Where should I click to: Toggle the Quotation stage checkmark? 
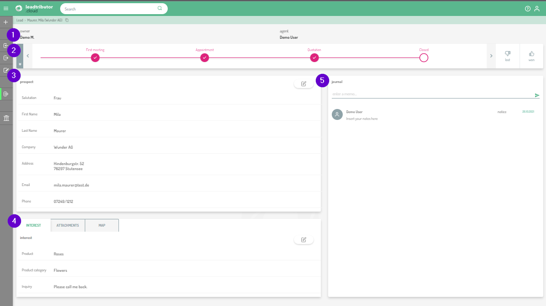coord(314,57)
